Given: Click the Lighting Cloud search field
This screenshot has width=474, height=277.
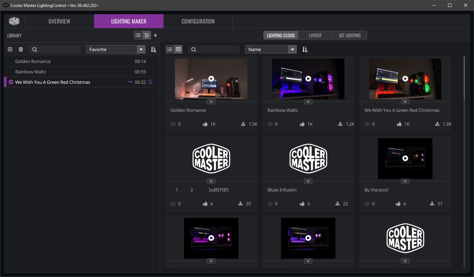Looking at the screenshot, I should 214,50.
